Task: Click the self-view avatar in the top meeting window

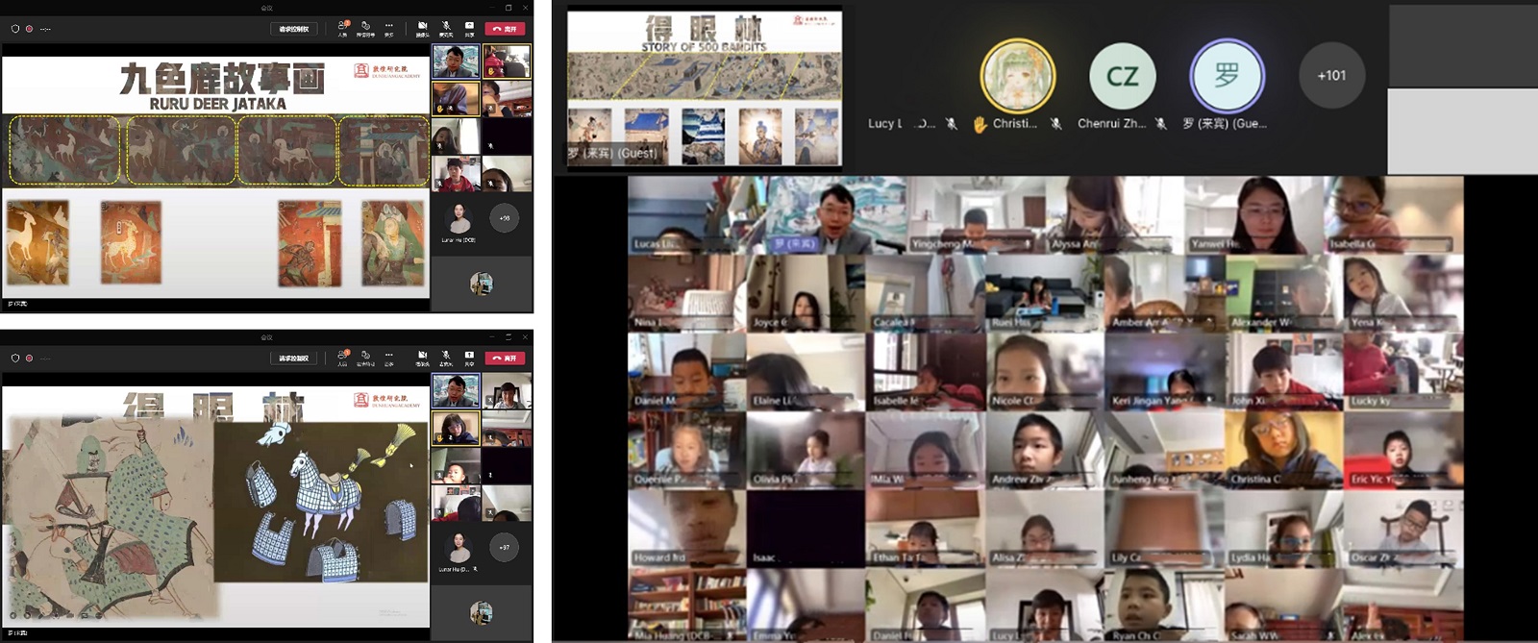Action: [x=482, y=283]
